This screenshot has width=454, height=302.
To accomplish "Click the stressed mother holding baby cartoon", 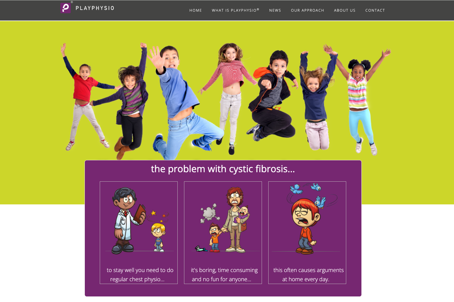I will click(236, 220).
